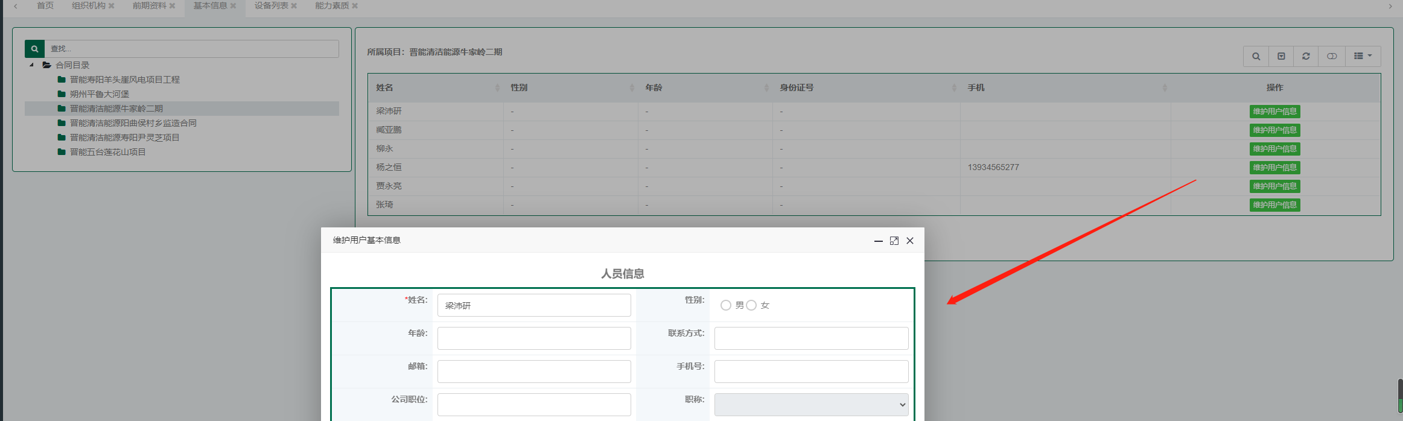Sort table by 身份证号 column
This screenshot has width=1403, height=421.
(x=866, y=88)
